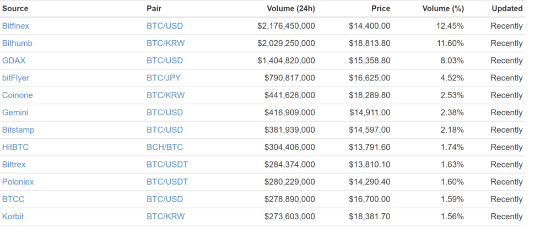Sort by the Volume (24h) column header
Screen dimensions: 551x227
[291, 8]
